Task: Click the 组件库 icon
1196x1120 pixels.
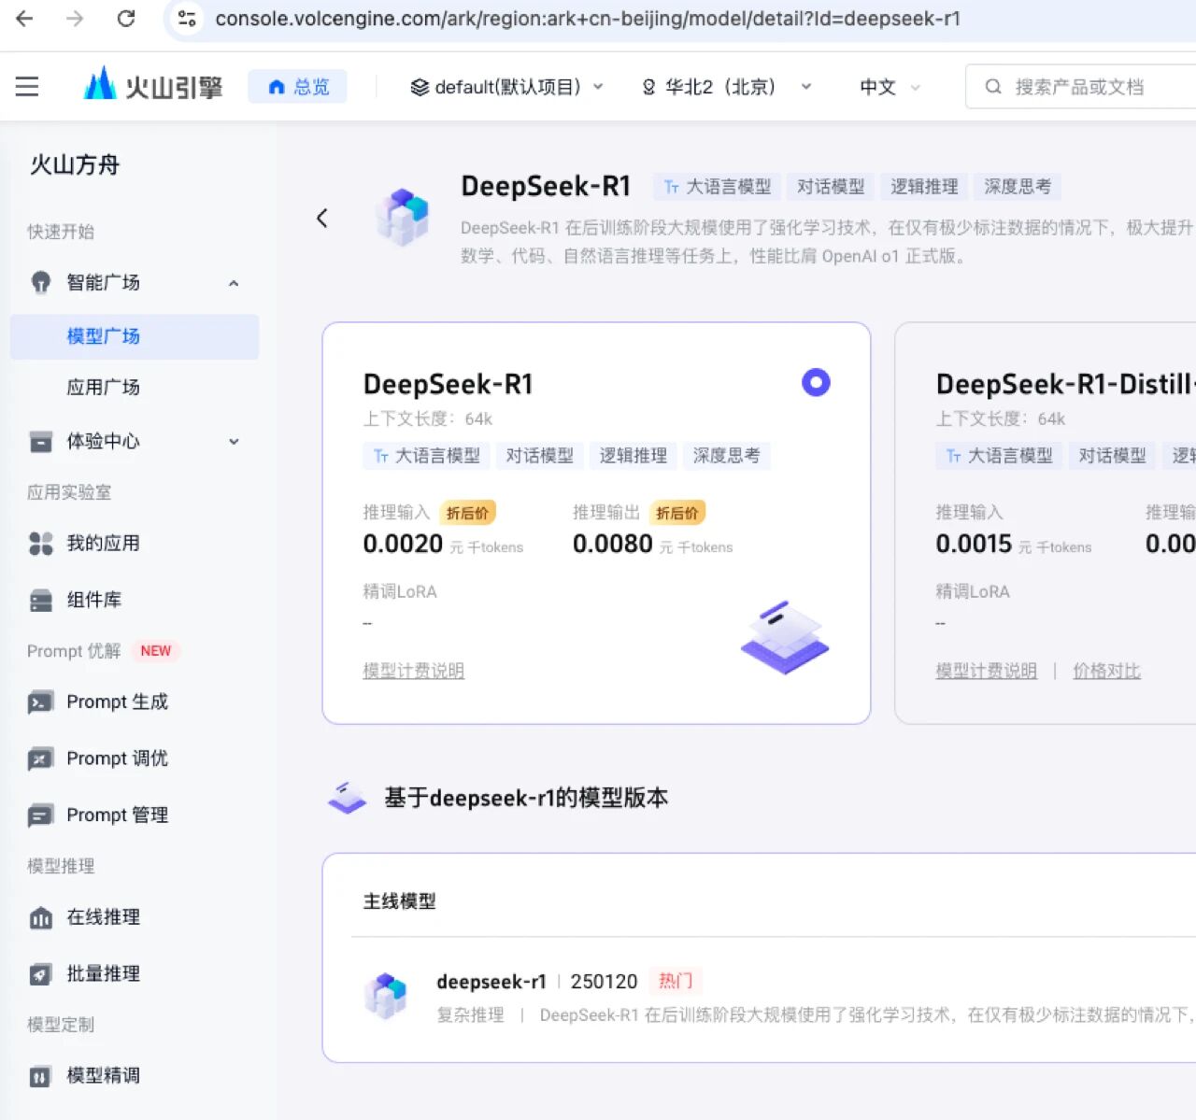Action: pyautogui.click(x=40, y=600)
